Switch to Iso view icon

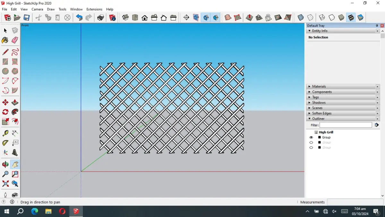click(125, 18)
